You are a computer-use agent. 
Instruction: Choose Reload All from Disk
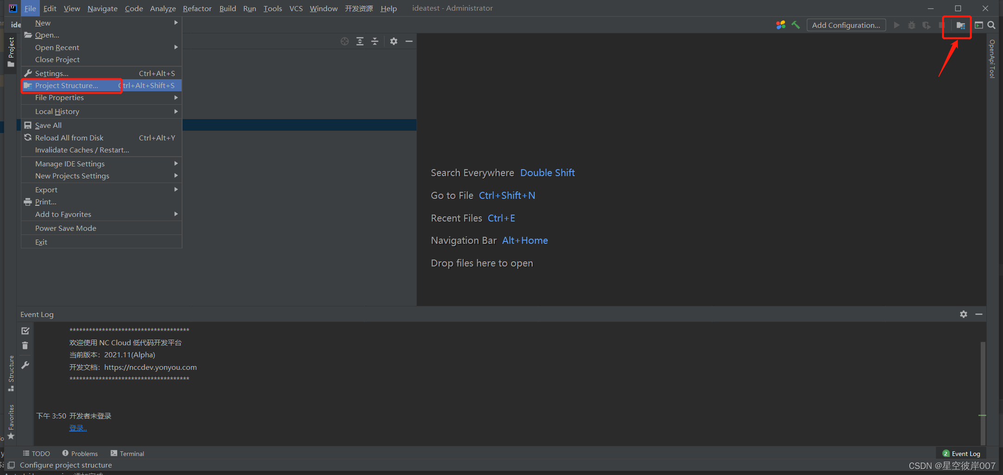click(x=101, y=138)
